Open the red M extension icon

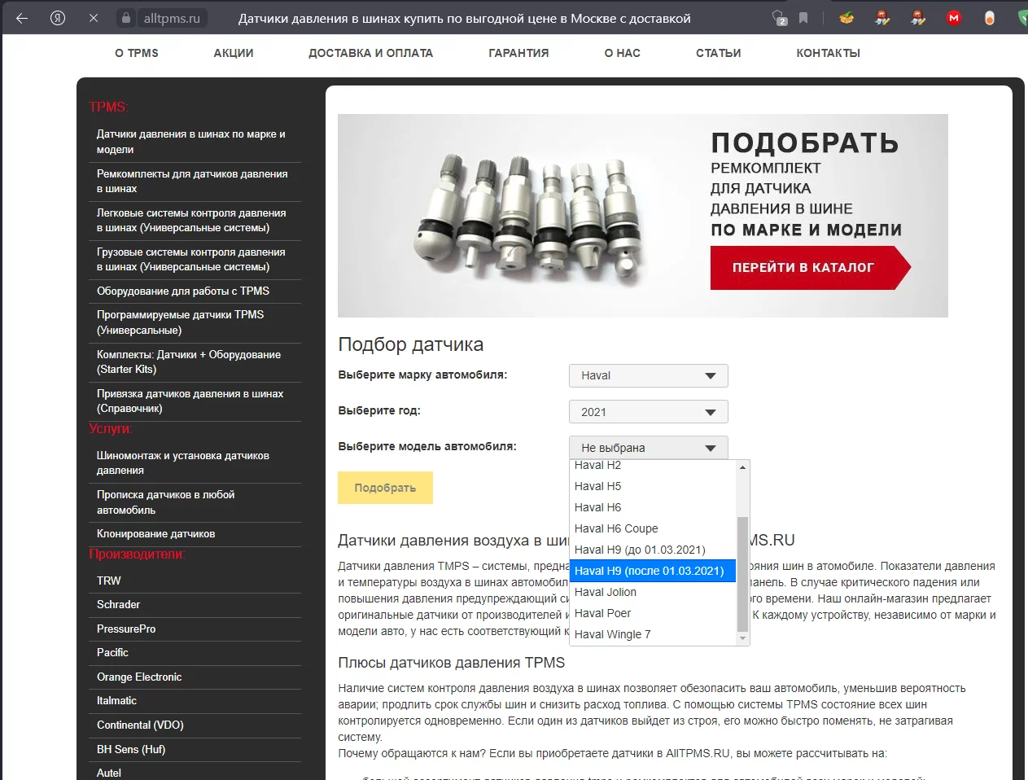click(x=954, y=18)
